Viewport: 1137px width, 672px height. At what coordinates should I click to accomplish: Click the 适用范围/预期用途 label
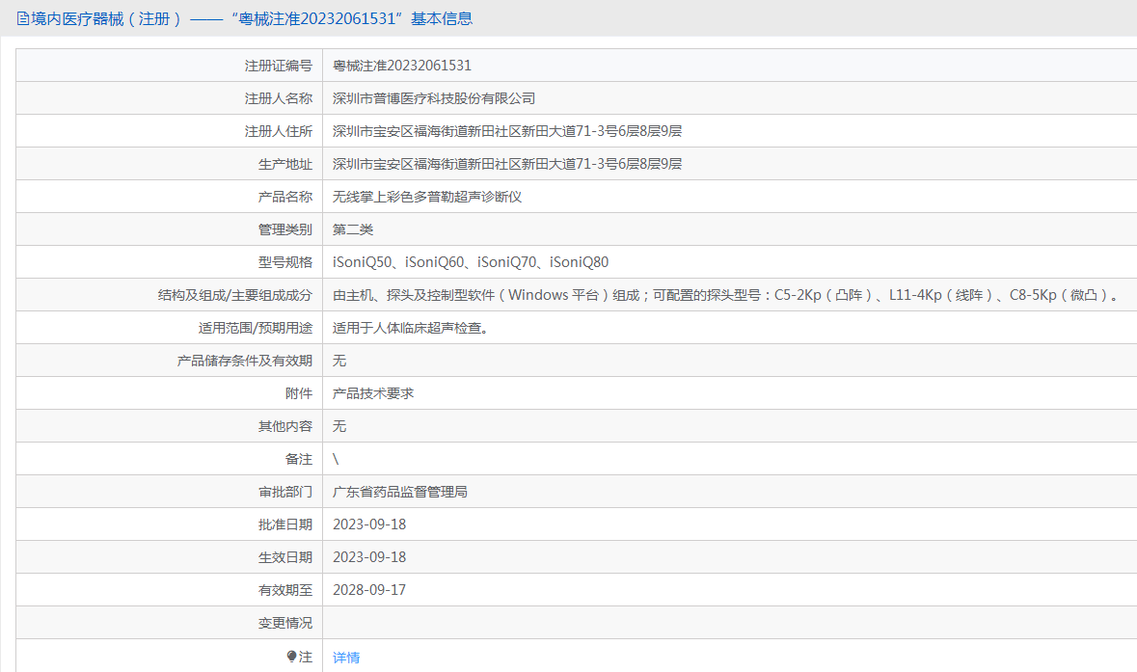pos(256,329)
